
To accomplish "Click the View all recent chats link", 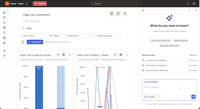I will click(x=193, y=55).
